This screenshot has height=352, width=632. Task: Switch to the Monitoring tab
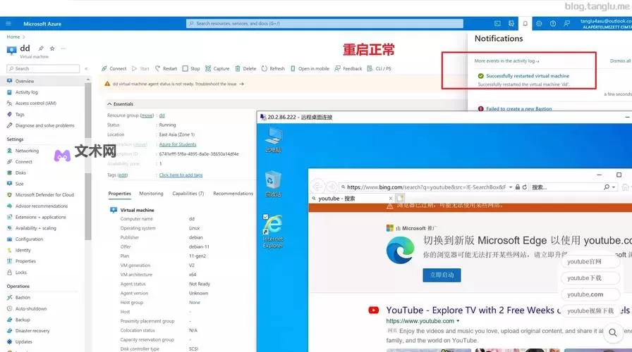point(151,194)
